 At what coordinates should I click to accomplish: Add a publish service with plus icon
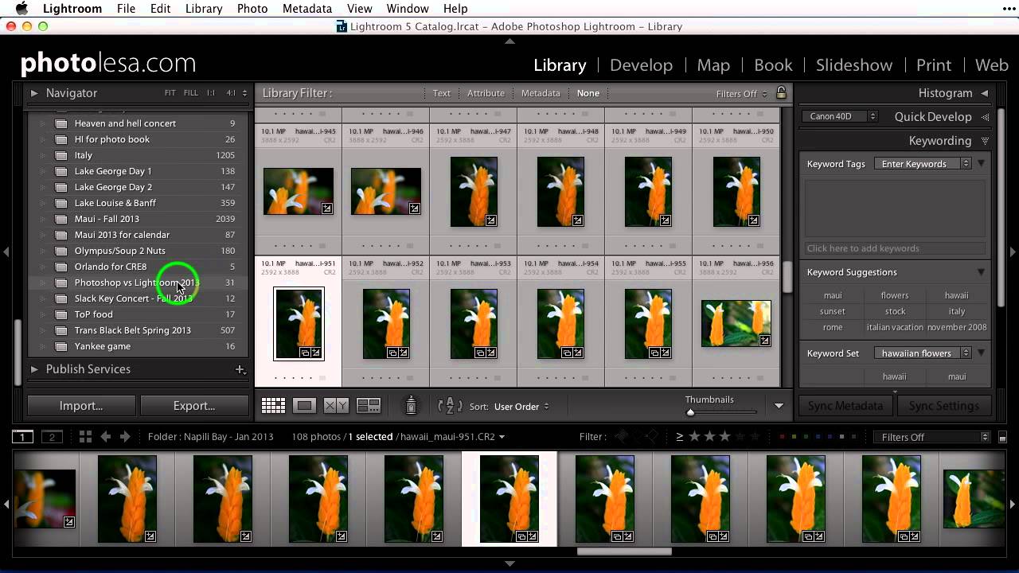point(240,369)
